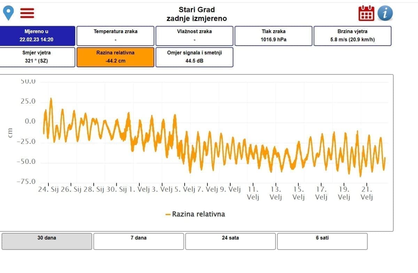This screenshot has height=273, width=418.
Task: Click the blue location pin icon
Action: (x=8, y=13)
